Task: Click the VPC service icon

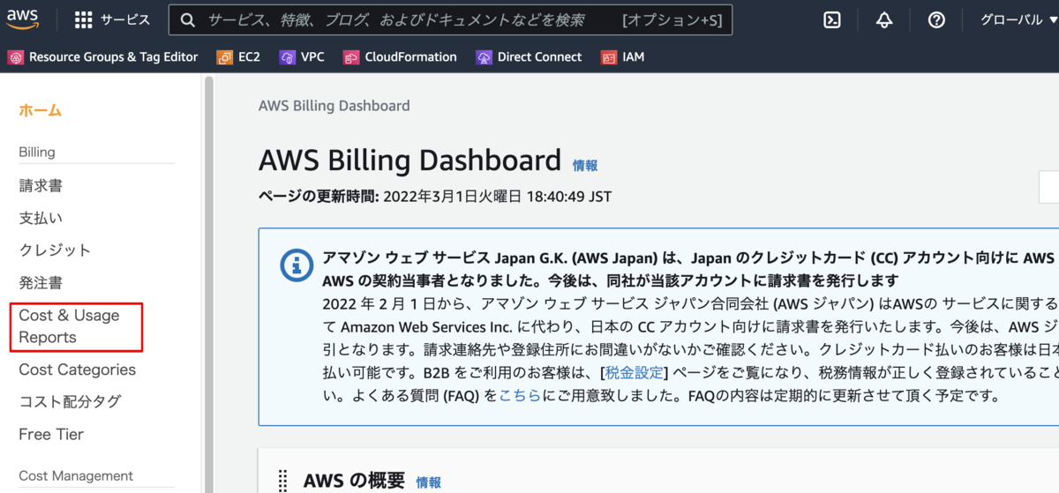Action: [x=287, y=57]
